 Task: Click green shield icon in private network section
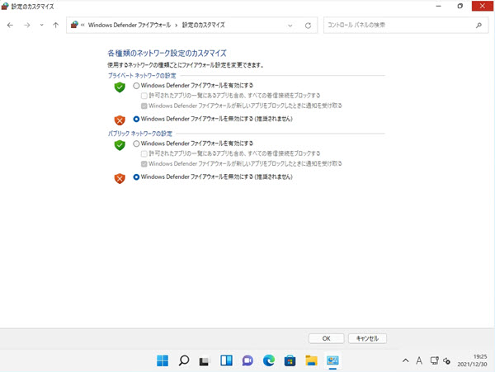(120, 87)
